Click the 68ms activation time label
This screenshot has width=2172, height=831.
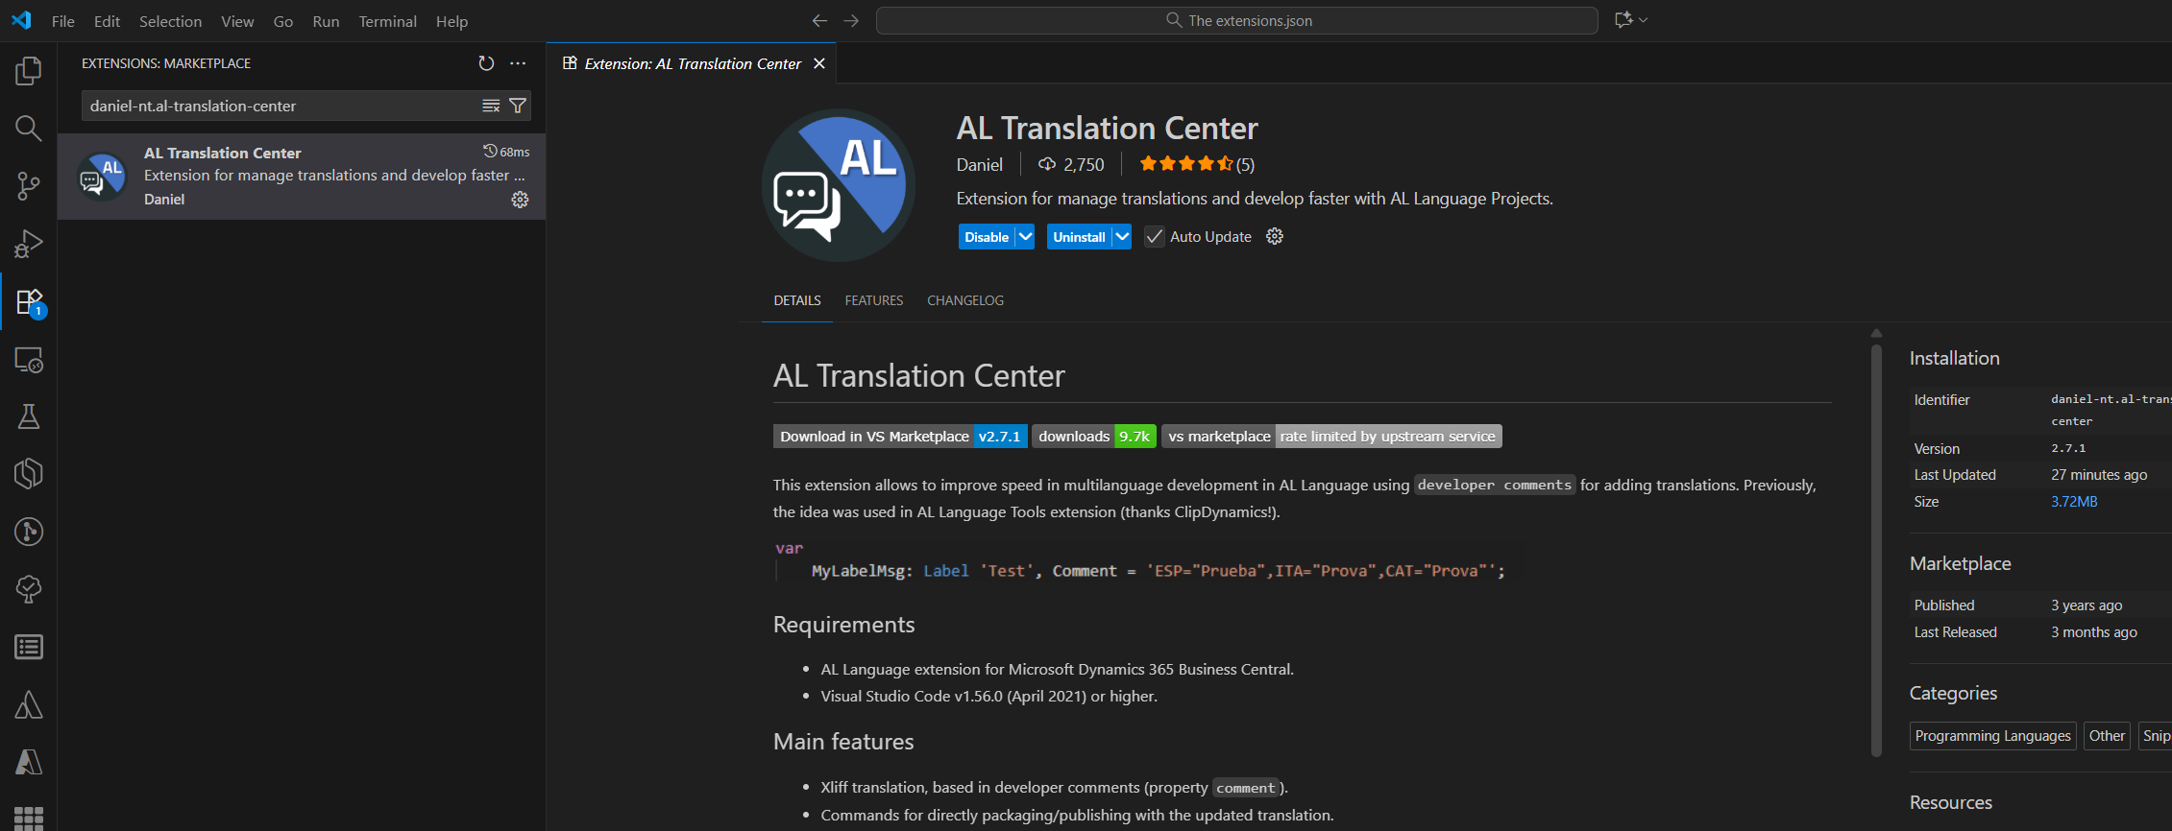click(506, 152)
